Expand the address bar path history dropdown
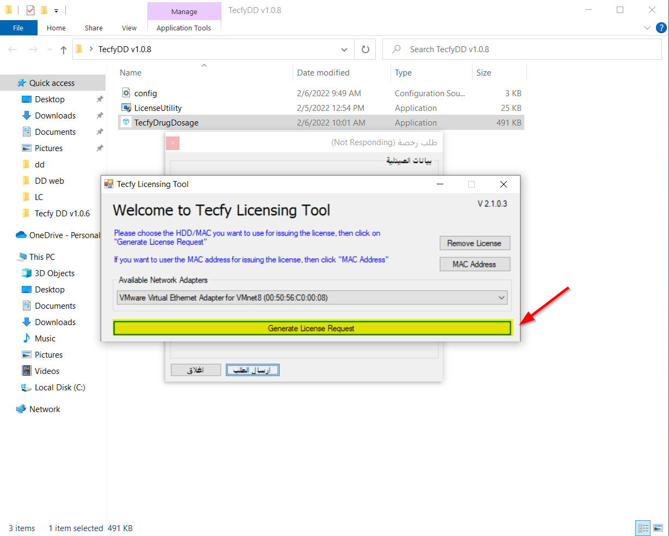Viewport: 669px width, 536px height. [x=344, y=49]
